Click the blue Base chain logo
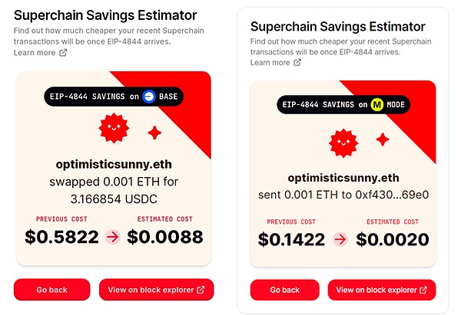This screenshot has width=461, height=315. [x=149, y=97]
